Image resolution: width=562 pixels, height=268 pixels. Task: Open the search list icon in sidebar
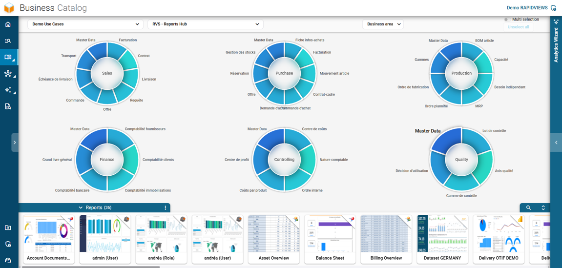(8, 41)
